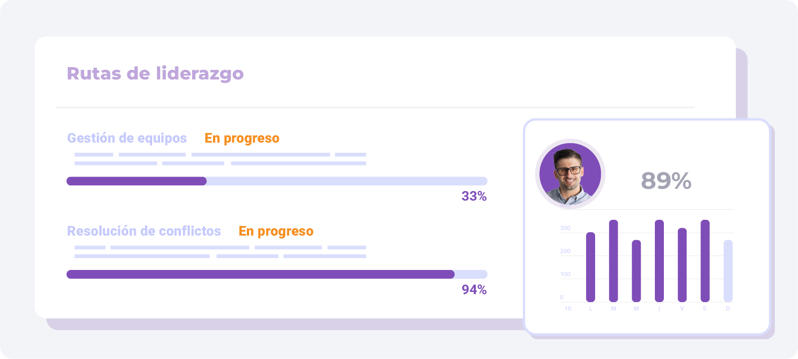Select the light D day bar in chart

tap(728, 271)
